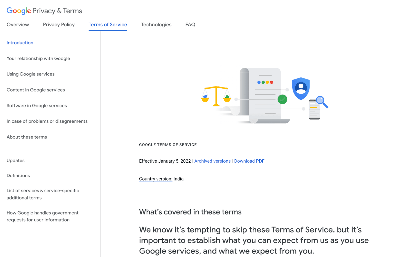The image size is (410, 257).
Task: Select the Terms of Service tab
Action: (108, 25)
